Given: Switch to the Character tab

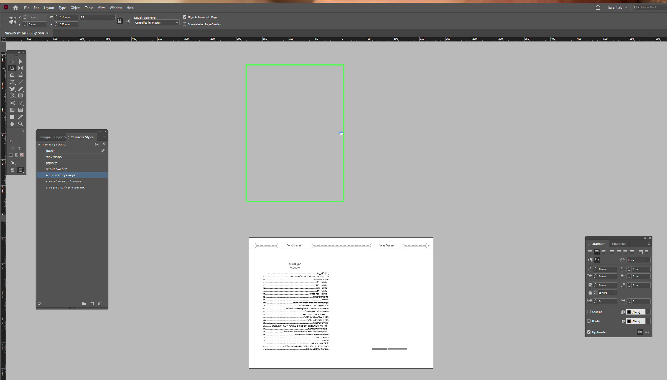Looking at the screenshot, I should pyautogui.click(x=619, y=244).
